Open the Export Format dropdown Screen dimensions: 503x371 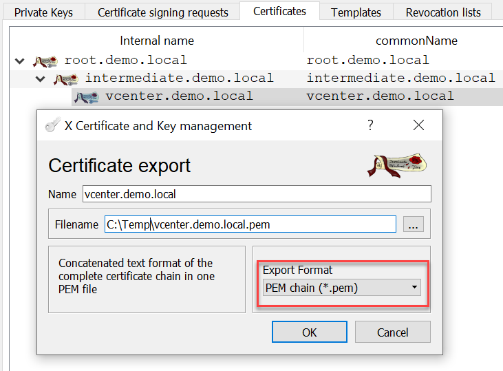point(341,288)
